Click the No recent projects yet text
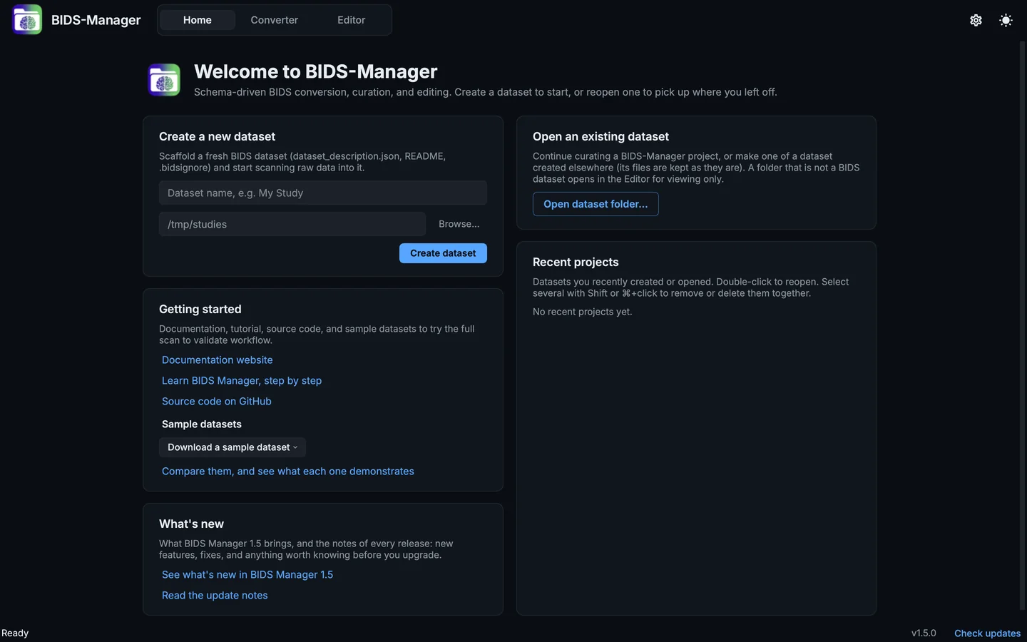Screen dimensions: 1027x642 click(x=583, y=312)
